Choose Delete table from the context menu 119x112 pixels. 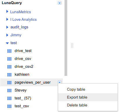pyautogui.click(x=88, y=105)
